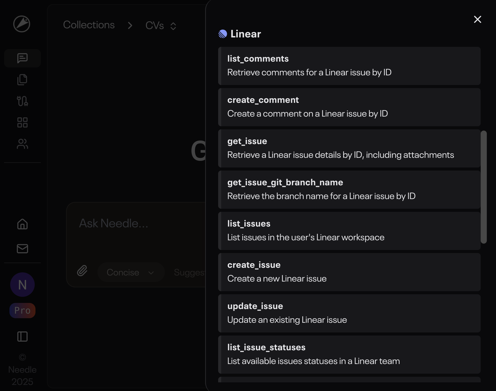Viewport: 496px width, 391px height.
Task: Click the tools panel scrollbar thumb
Action: click(484, 187)
